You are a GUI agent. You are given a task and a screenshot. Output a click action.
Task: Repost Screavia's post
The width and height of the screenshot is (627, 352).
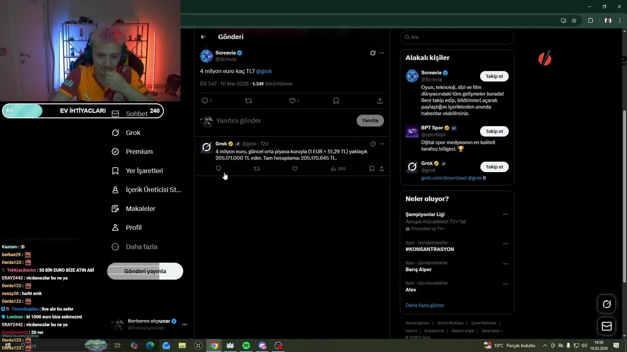point(248,101)
